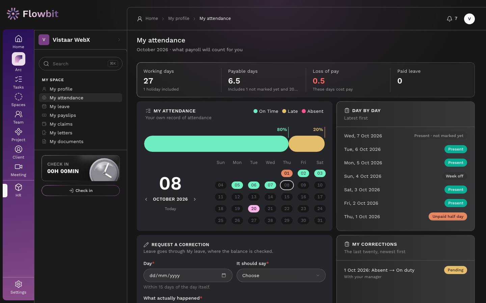
Task: Open My letters menu item
Action: point(80,133)
